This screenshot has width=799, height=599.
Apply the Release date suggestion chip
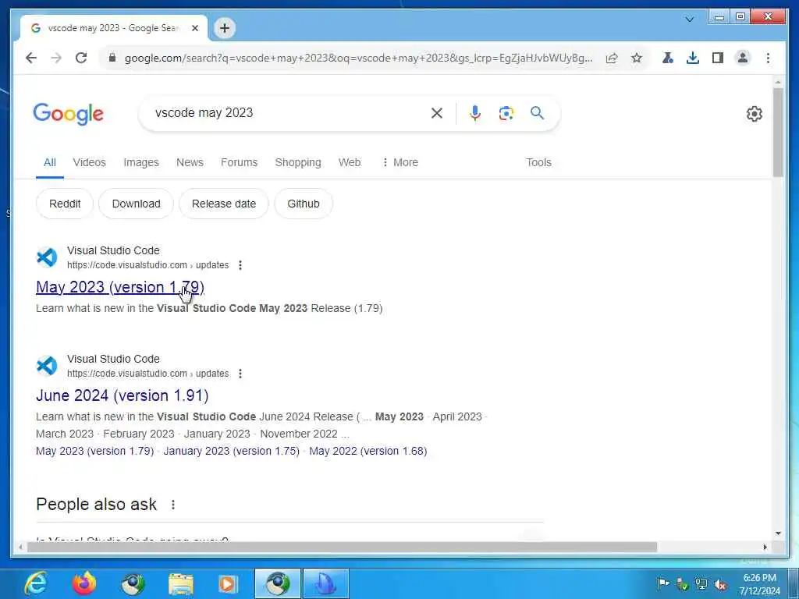click(x=224, y=204)
